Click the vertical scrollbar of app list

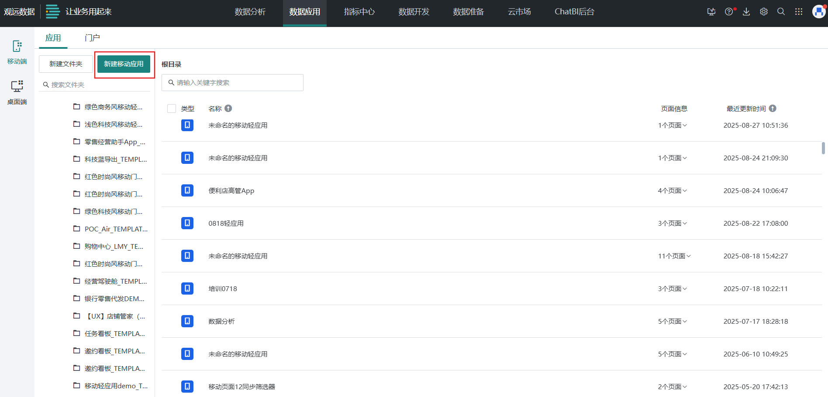point(823,148)
